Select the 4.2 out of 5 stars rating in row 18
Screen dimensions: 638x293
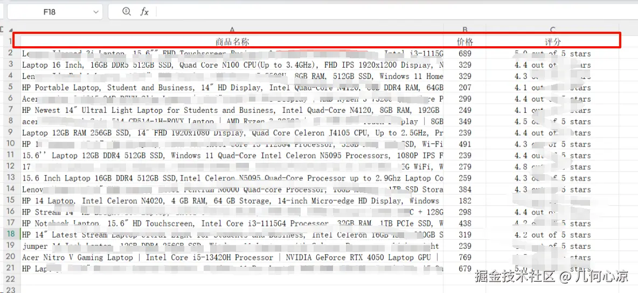point(552,235)
